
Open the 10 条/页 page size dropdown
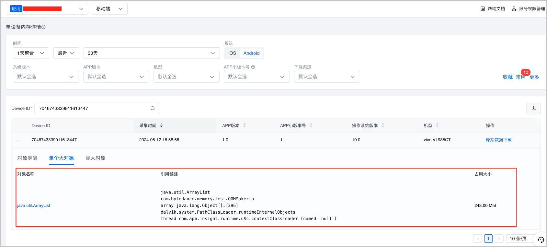click(520, 239)
